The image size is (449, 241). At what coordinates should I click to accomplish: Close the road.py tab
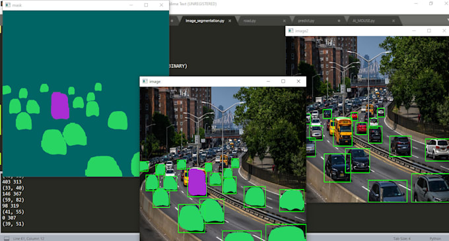[284, 21]
